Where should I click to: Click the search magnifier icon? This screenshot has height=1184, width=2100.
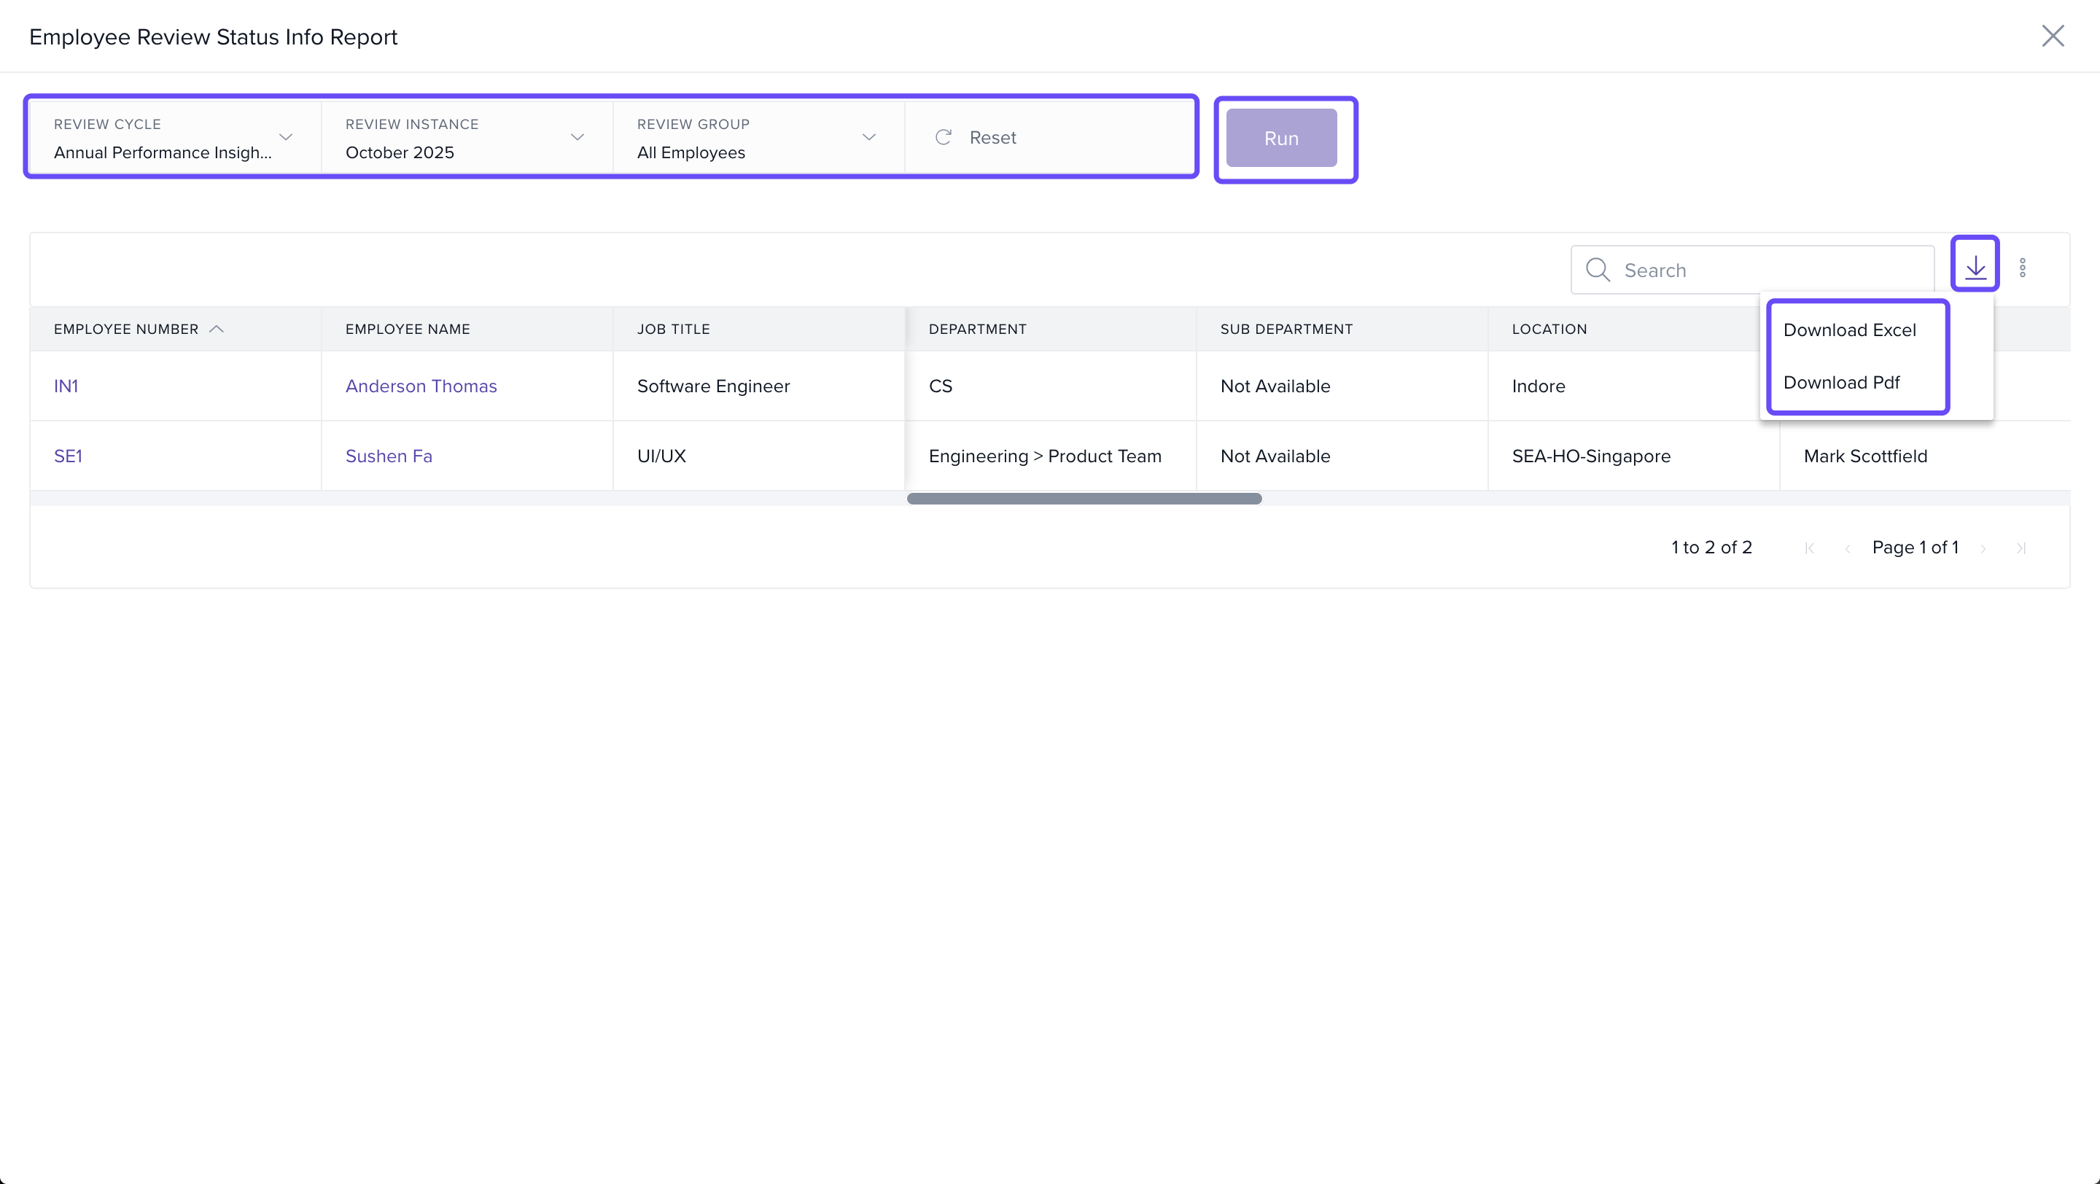pos(1598,270)
